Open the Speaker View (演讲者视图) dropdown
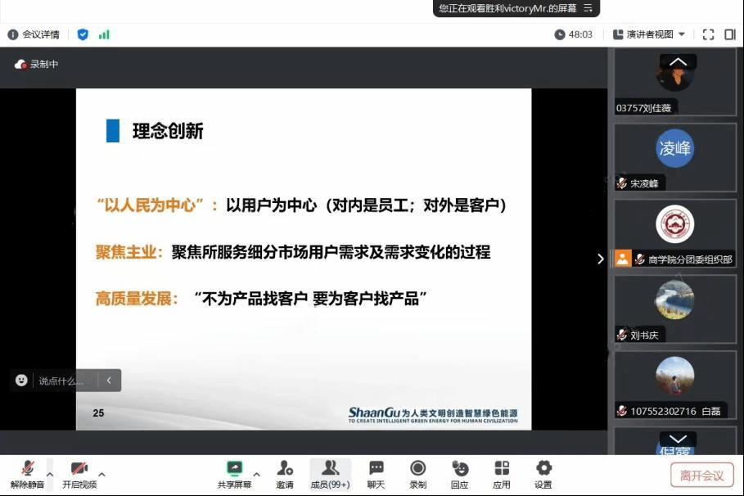The width and height of the screenshot is (744, 496). [649, 34]
